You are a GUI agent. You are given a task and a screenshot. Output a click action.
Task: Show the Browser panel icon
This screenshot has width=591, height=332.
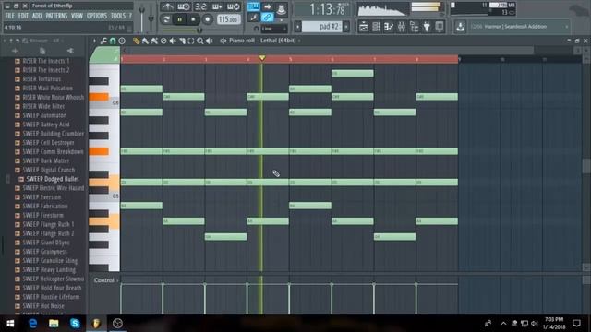pyautogui.click(x=414, y=27)
